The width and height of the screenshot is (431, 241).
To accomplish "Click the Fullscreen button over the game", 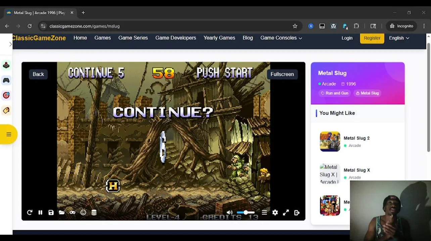I will (x=282, y=74).
